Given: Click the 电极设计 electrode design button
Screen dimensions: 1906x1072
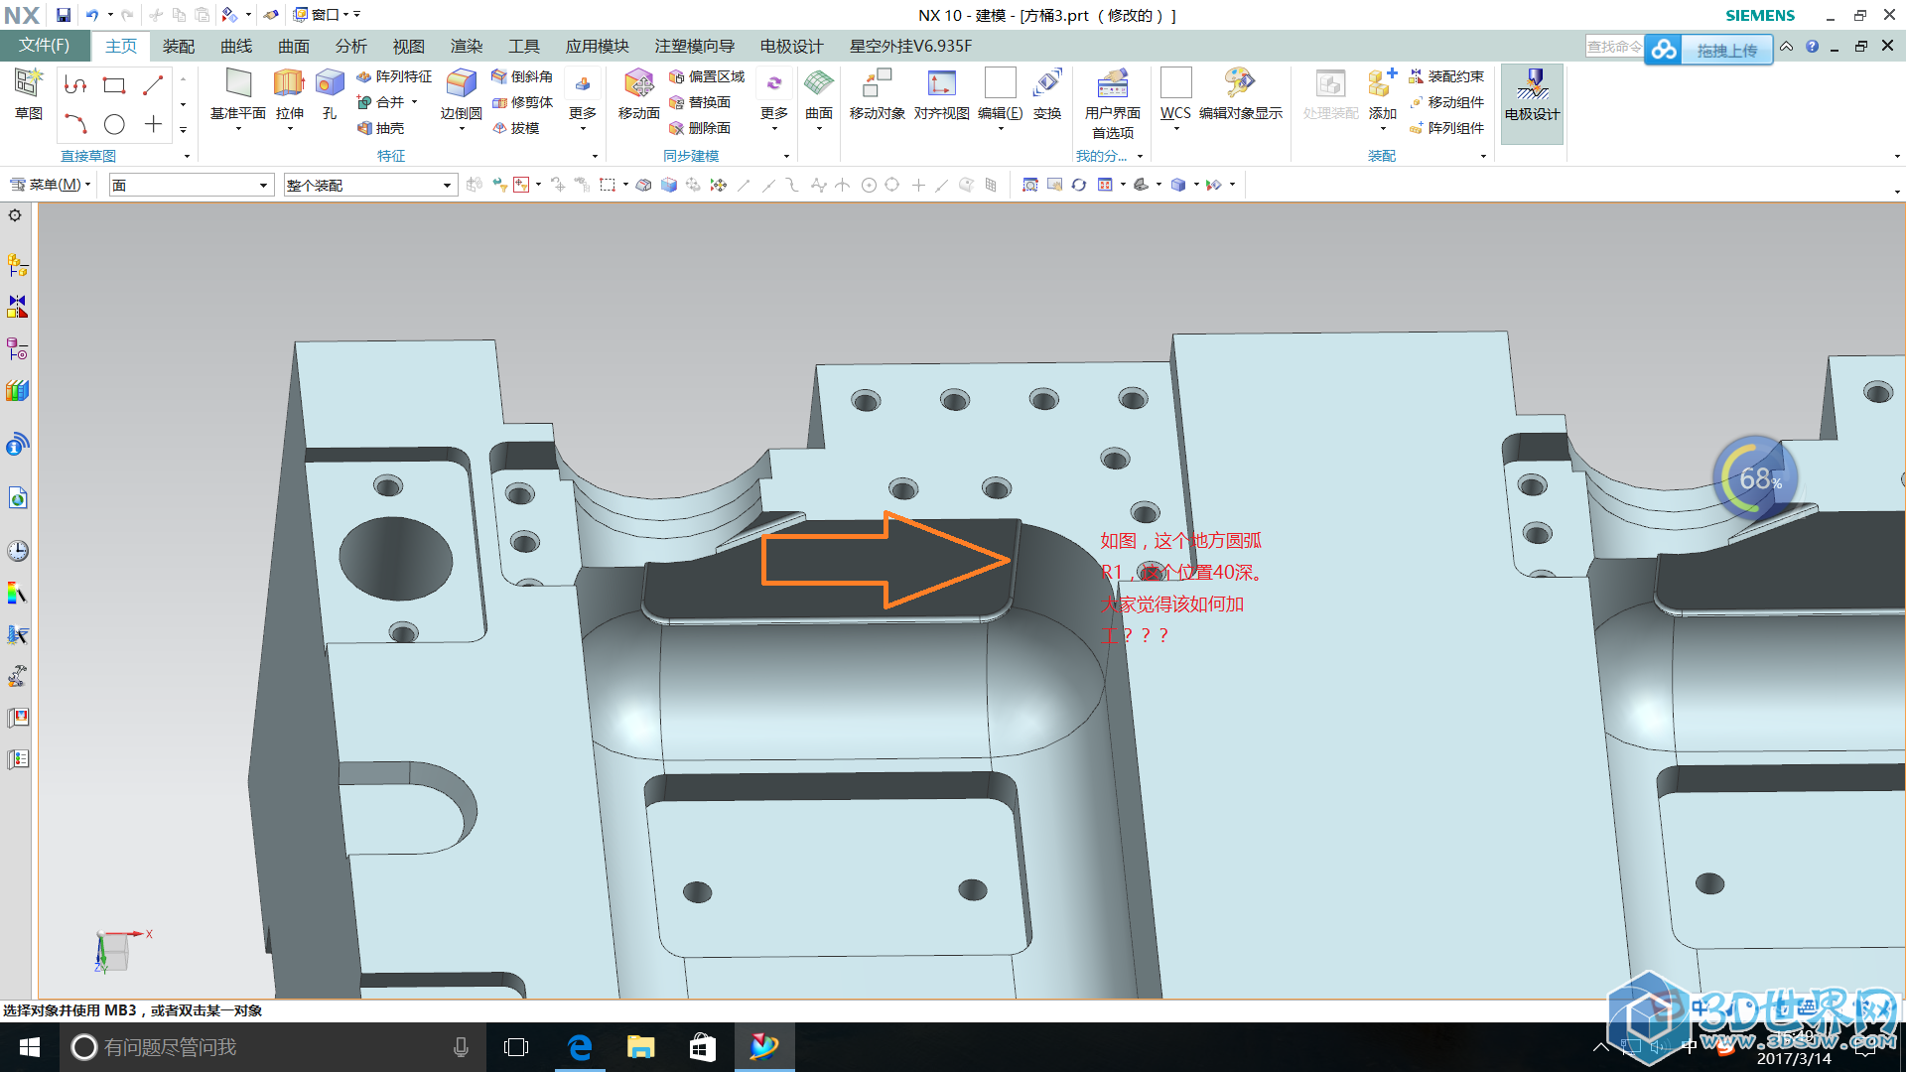Looking at the screenshot, I should (1532, 103).
